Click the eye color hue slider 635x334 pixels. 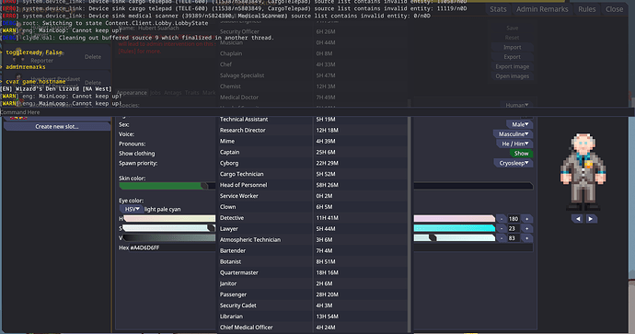click(308, 219)
